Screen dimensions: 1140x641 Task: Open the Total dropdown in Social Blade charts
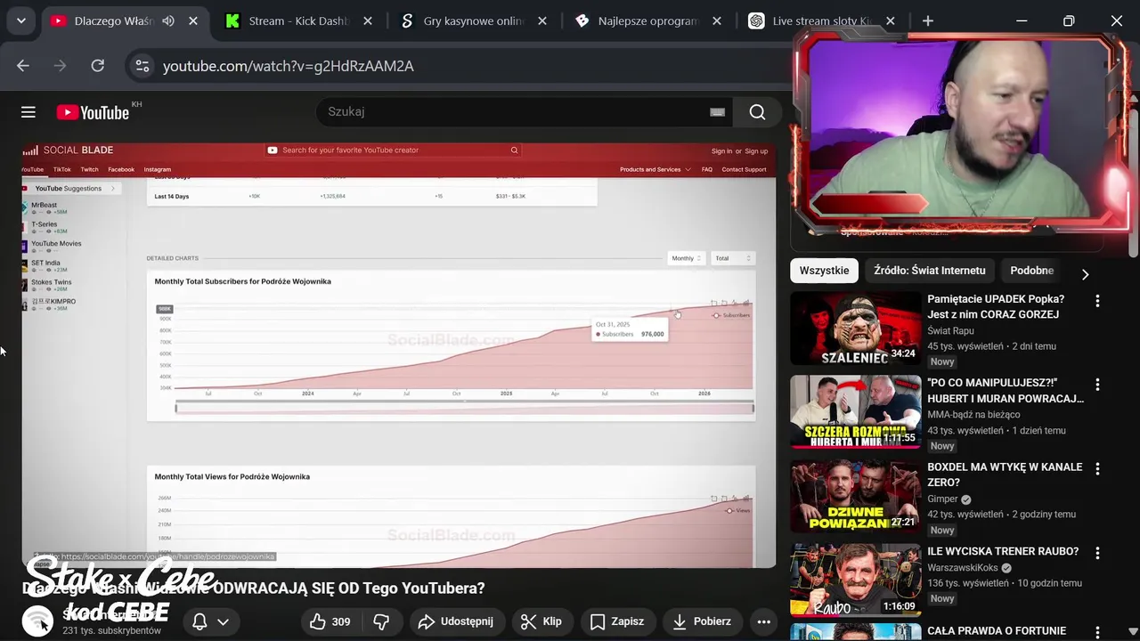[x=733, y=258]
